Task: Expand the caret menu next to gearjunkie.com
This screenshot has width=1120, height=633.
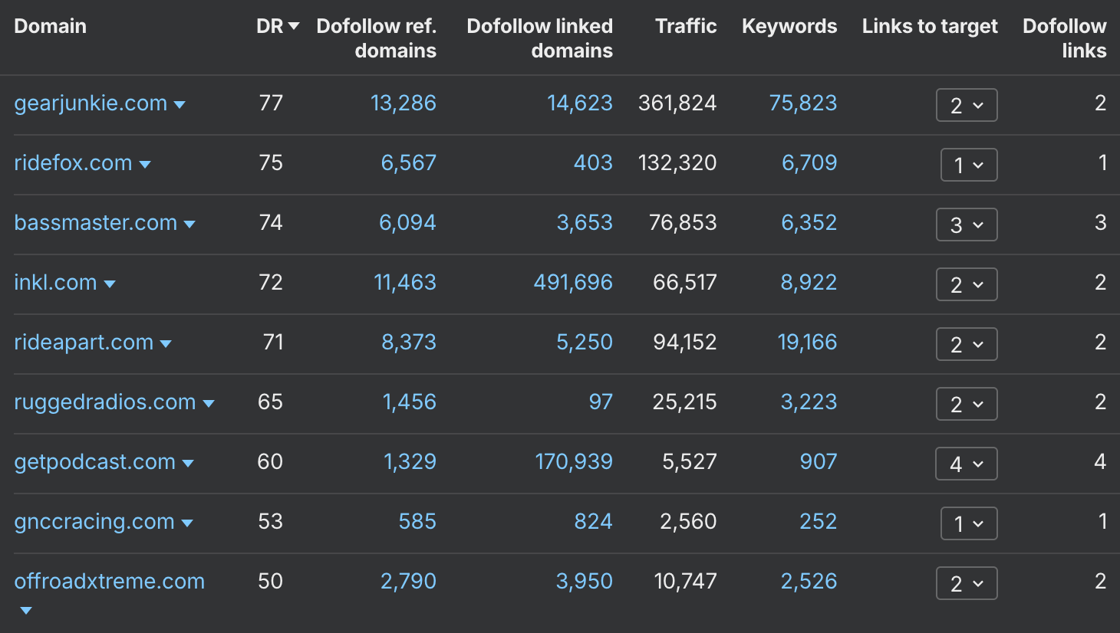Action: tap(180, 105)
